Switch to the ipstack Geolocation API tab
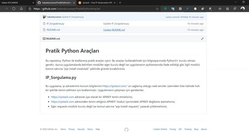 97,3
